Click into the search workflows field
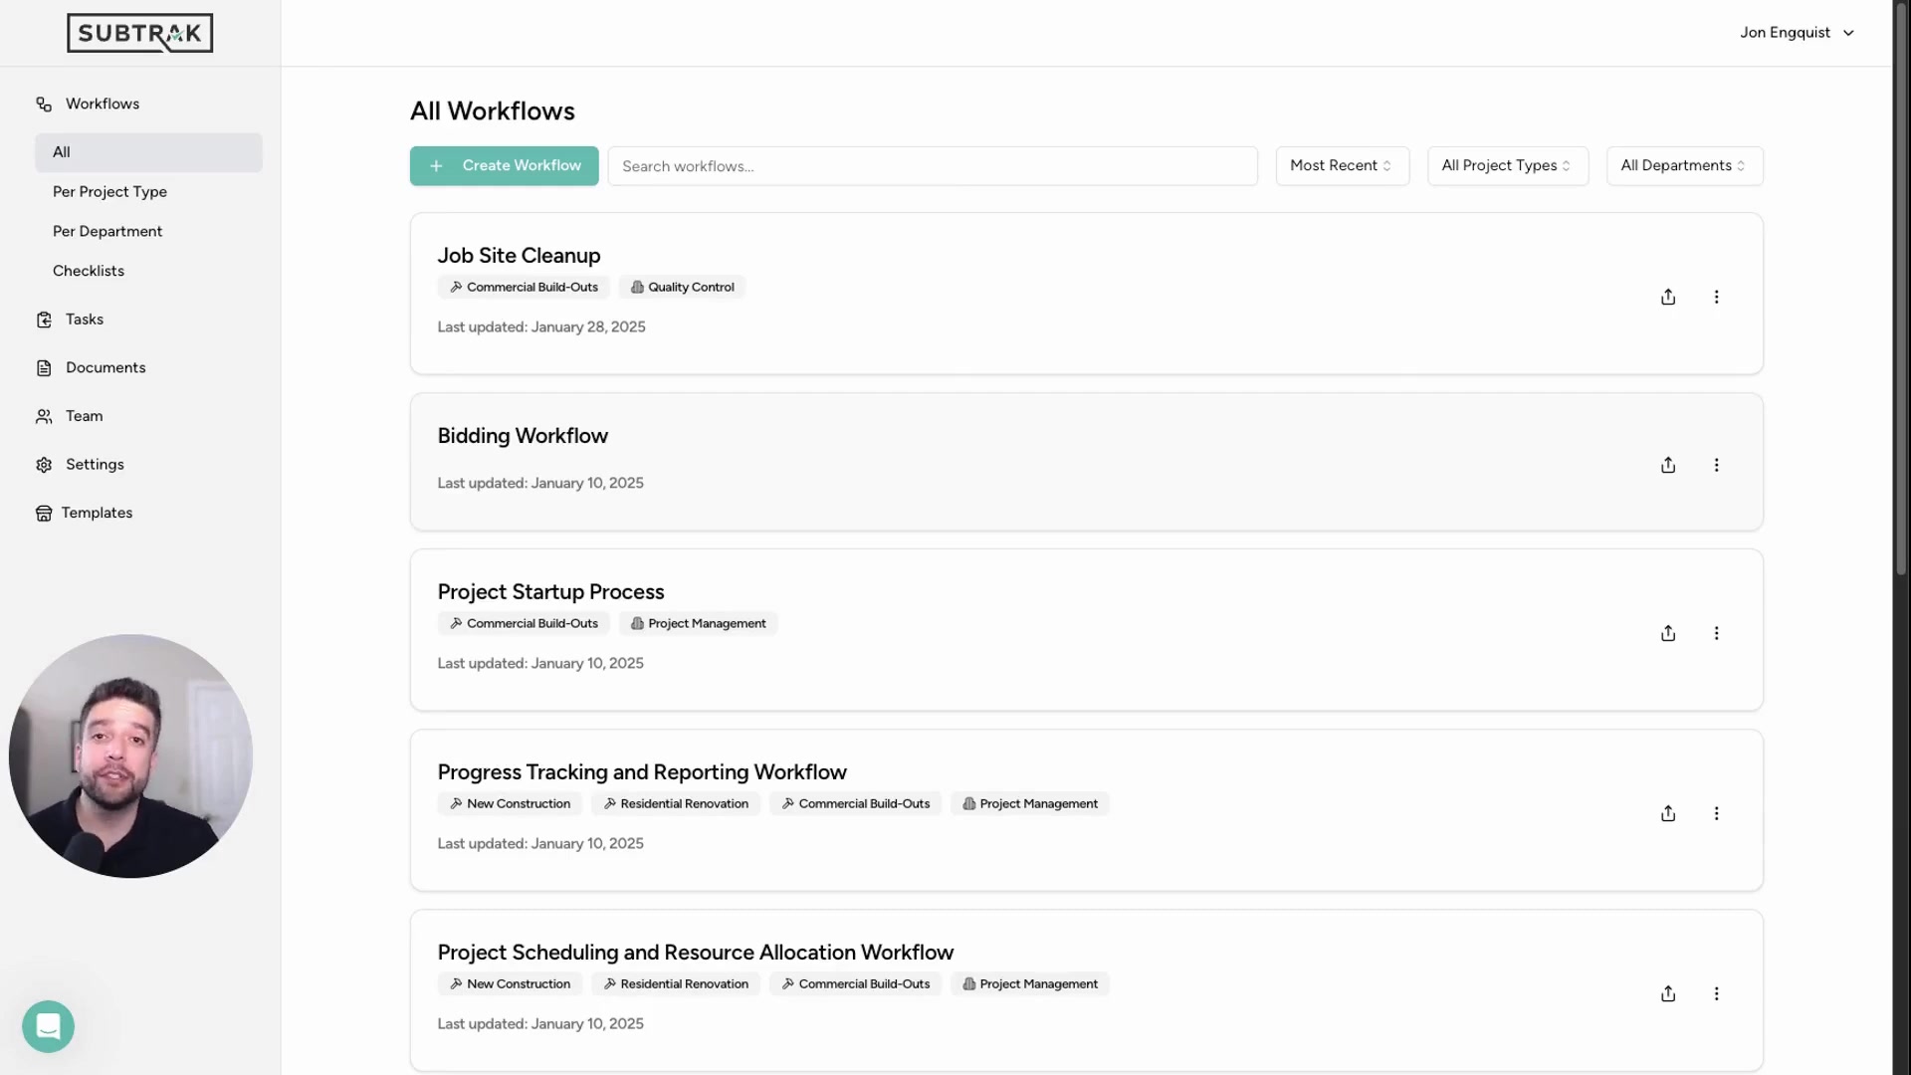Screen dimensions: 1911x1075 coord(933,165)
